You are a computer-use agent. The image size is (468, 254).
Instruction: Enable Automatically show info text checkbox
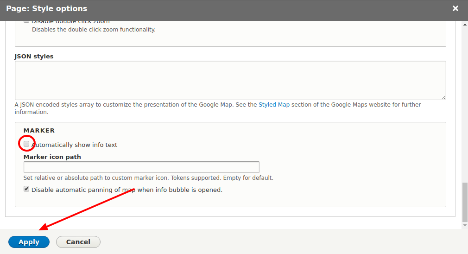pos(26,144)
